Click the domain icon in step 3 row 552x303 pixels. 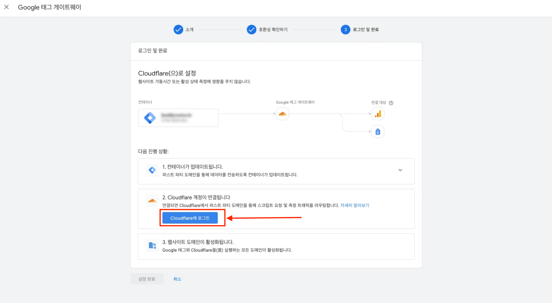(x=152, y=245)
